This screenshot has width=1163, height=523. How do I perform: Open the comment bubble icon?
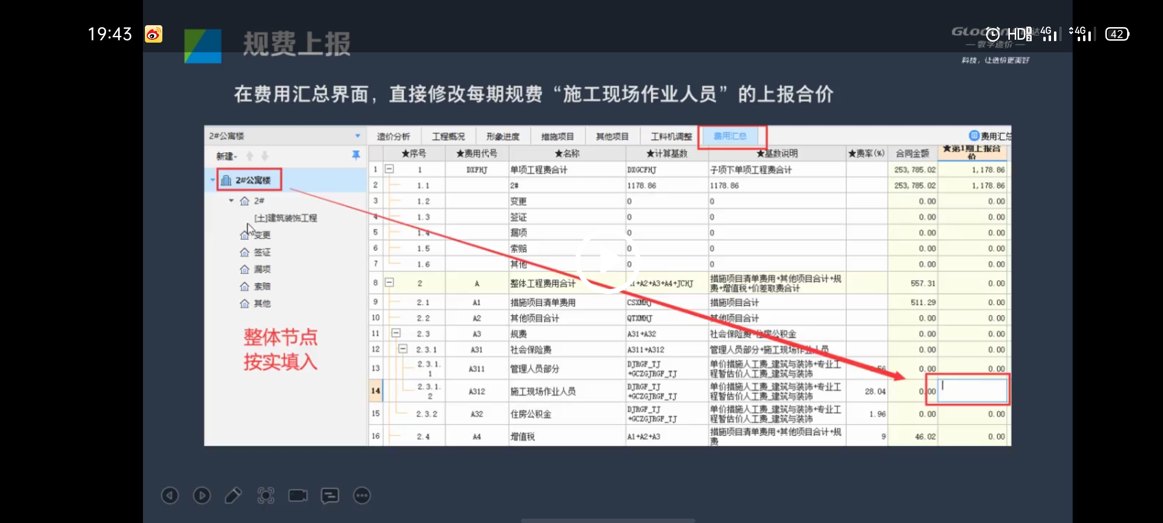(330, 495)
